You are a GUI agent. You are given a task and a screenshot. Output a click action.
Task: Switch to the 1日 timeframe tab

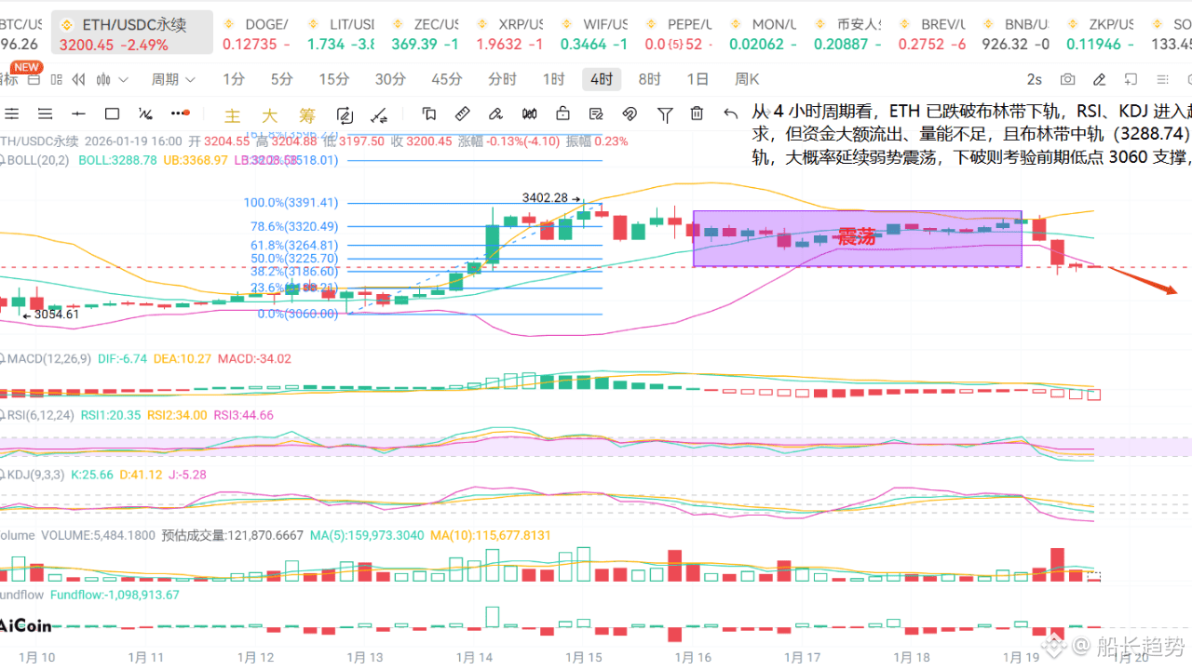point(698,79)
